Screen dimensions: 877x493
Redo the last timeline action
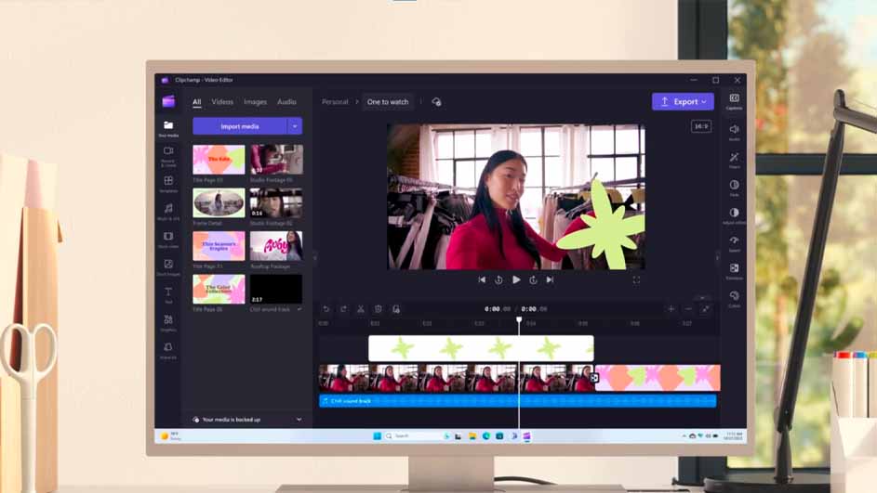click(x=343, y=309)
